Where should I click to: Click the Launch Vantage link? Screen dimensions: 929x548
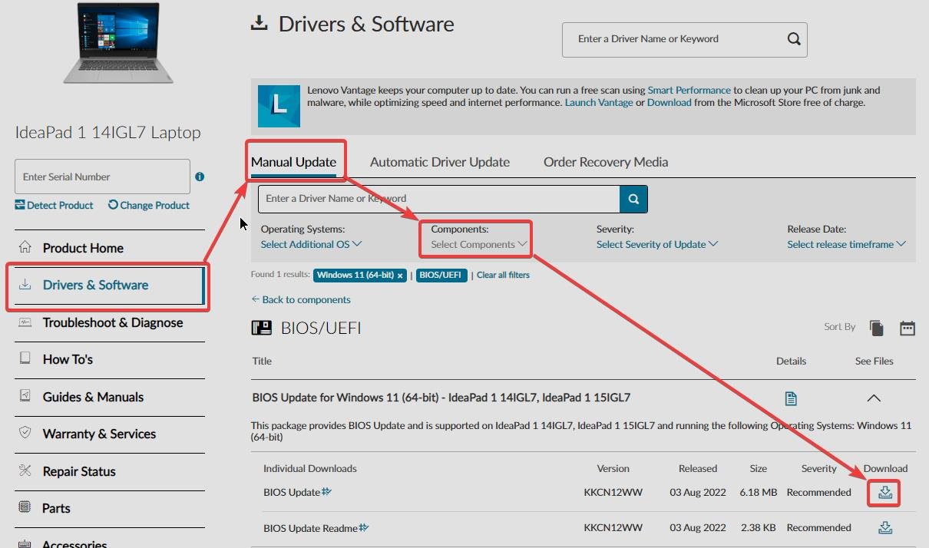(x=599, y=102)
